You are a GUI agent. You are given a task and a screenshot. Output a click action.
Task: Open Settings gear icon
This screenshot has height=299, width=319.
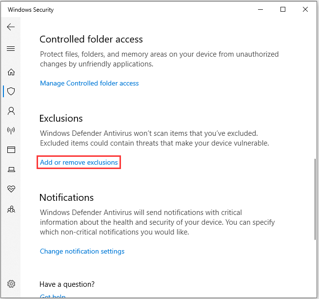pyautogui.click(x=11, y=284)
